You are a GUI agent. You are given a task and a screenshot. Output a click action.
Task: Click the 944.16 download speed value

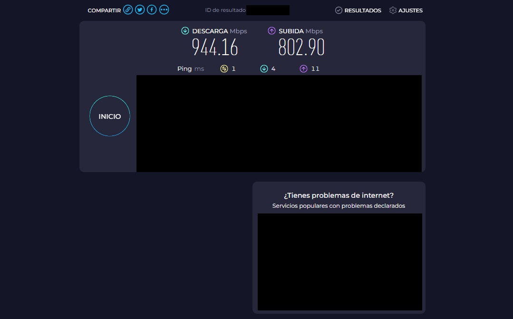(x=215, y=48)
